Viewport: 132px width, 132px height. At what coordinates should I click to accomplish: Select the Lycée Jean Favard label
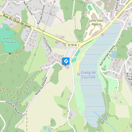[96, 22]
